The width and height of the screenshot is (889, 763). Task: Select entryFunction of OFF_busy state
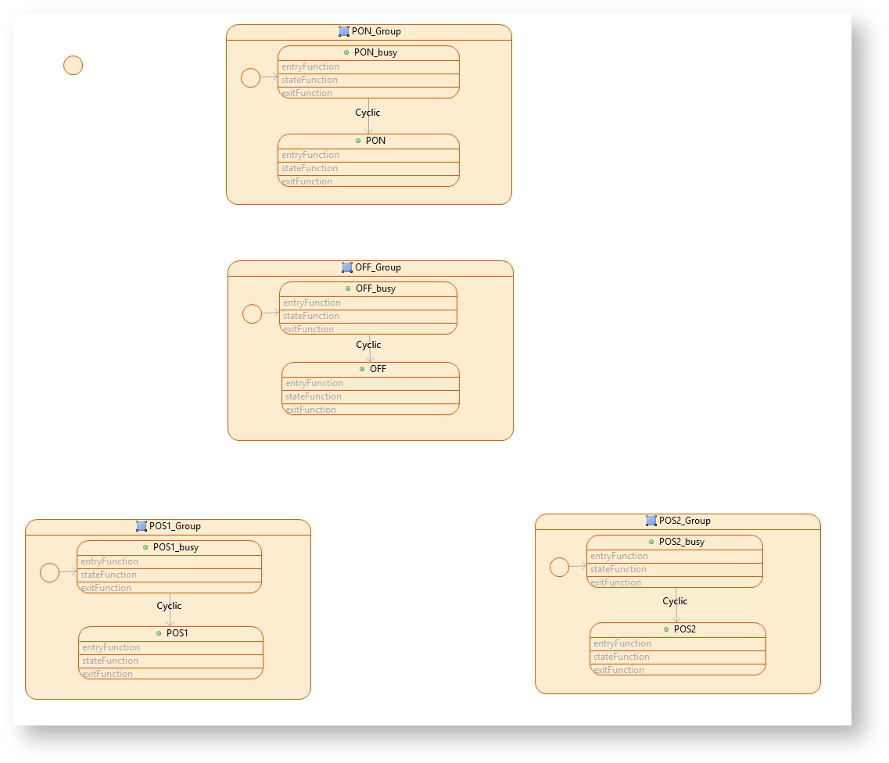tap(311, 303)
